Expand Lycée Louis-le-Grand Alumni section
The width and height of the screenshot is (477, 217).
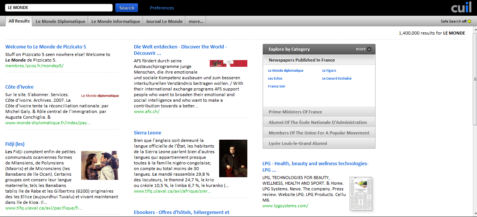tap(319, 143)
